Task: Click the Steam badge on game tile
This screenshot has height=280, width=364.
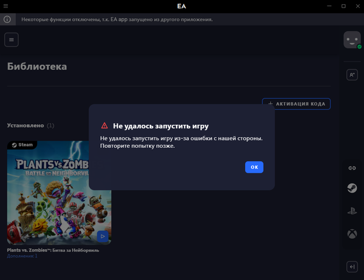Action: (x=21, y=145)
